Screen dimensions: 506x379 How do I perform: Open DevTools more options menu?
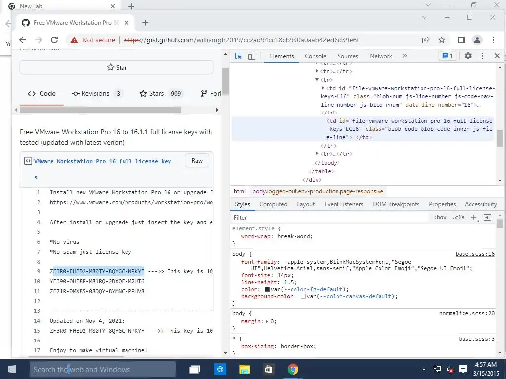click(x=482, y=56)
